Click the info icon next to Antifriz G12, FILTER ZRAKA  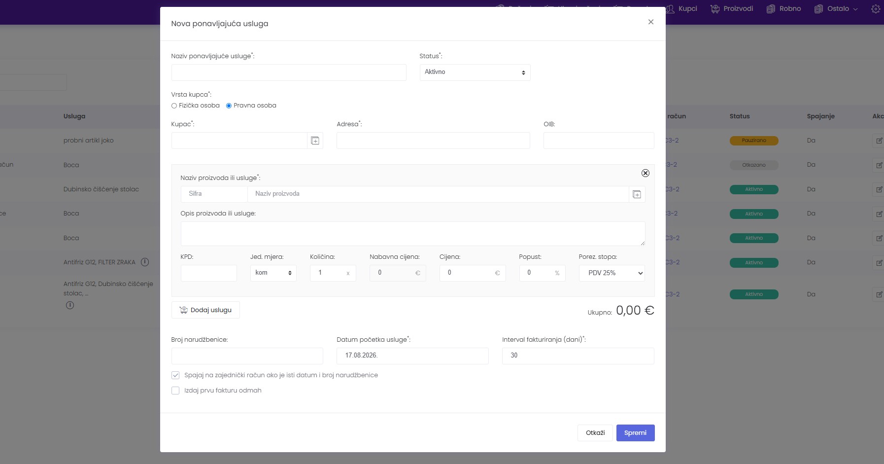pyautogui.click(x=145, y=262)
